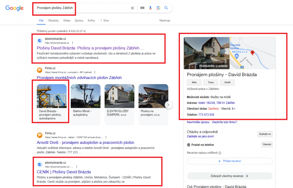
Task: Open Plošiny na pronájem s.r.o. image card
Action: [x=153, y=104]
